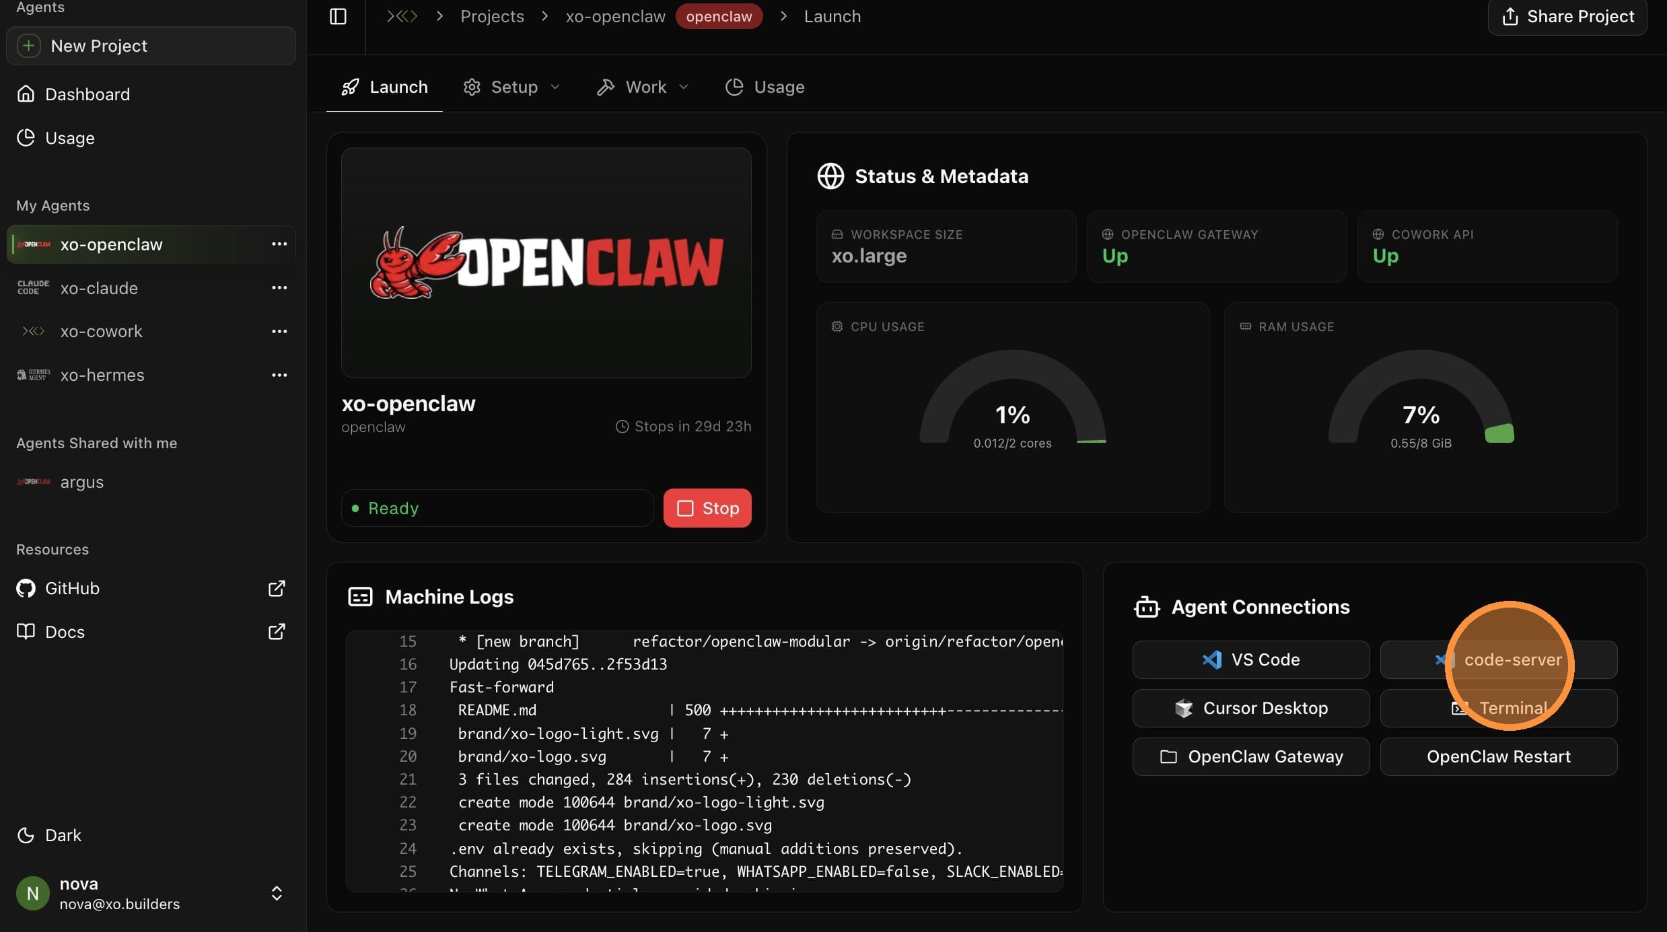Open the GitHub resource link
1667x932 pixels.
[151, 588]
